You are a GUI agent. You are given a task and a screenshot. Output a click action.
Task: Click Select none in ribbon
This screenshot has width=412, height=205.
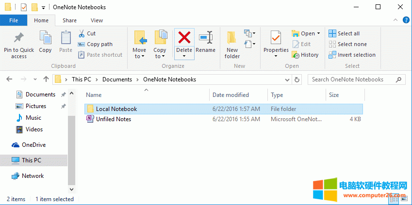[x=347, y=44]
